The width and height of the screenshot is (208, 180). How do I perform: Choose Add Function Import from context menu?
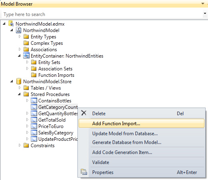(x=141, y=124)
